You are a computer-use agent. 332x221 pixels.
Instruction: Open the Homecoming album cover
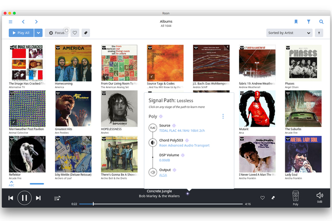pyautogui.click(x=73, y=63)
